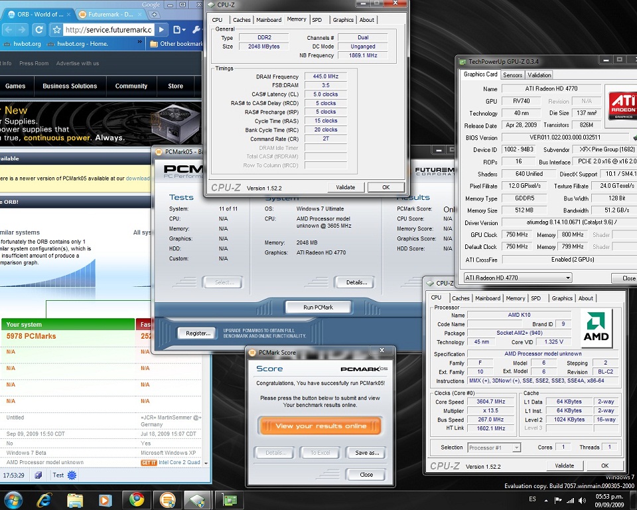This screenshot has height=510, width=637.
Task: Close the ORB - World of tab
Action: pyautogui.click(x=68, y=14)
